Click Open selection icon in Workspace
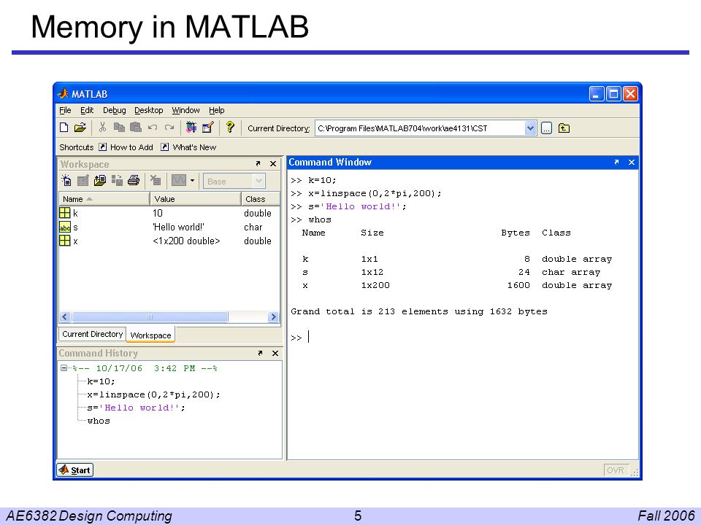 83,180
